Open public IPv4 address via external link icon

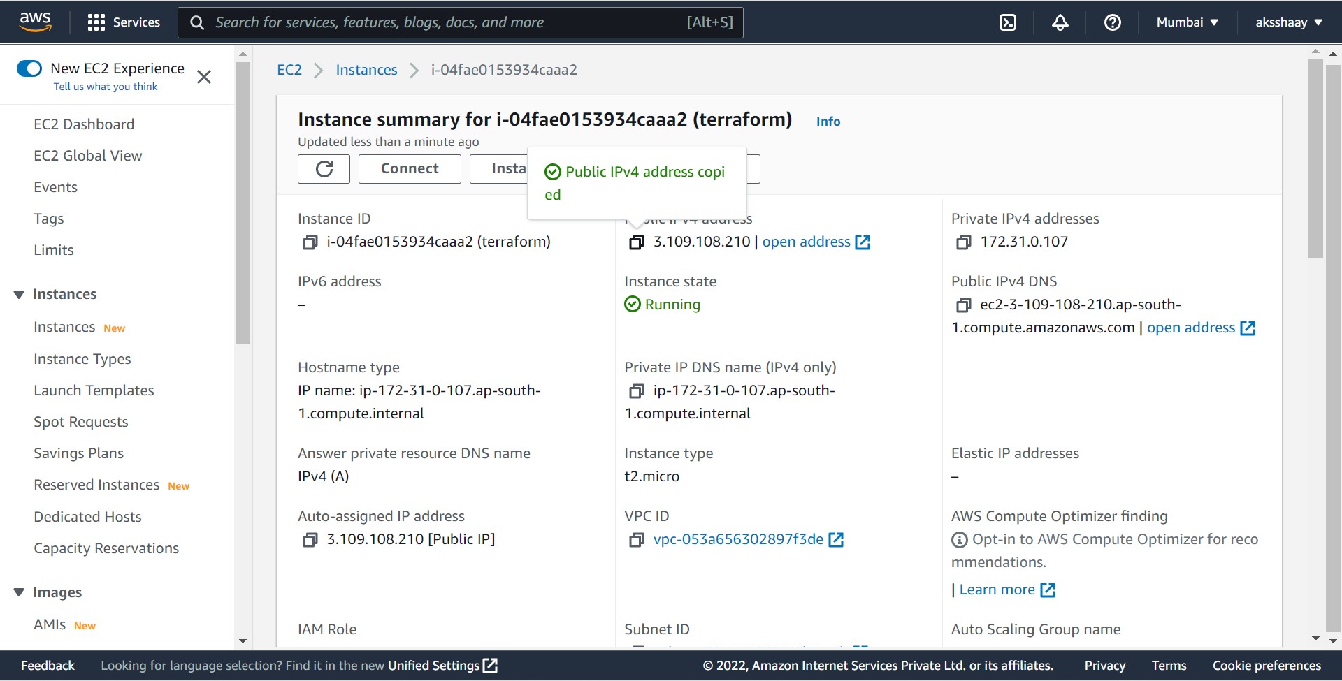(862, 242)
